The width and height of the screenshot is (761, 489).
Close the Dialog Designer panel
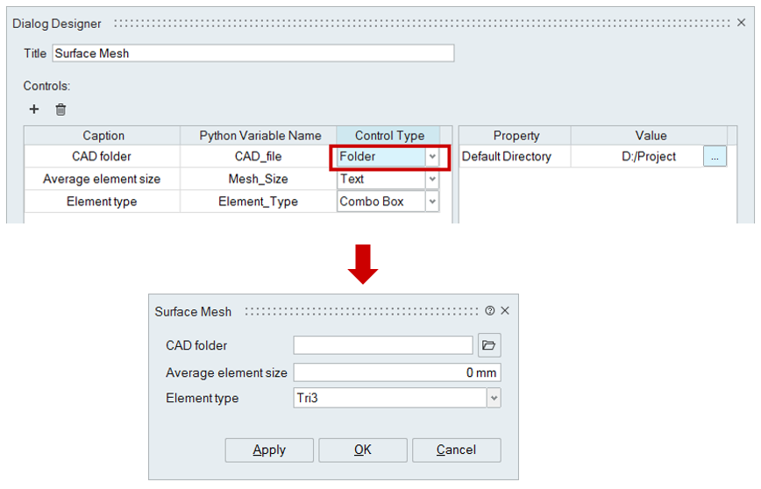[x=740, y=24]
